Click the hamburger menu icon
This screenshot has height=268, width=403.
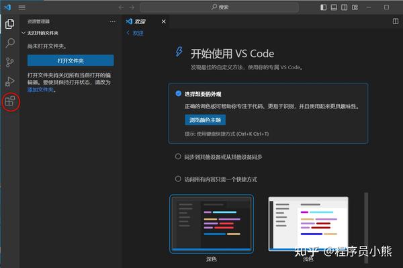22,7
